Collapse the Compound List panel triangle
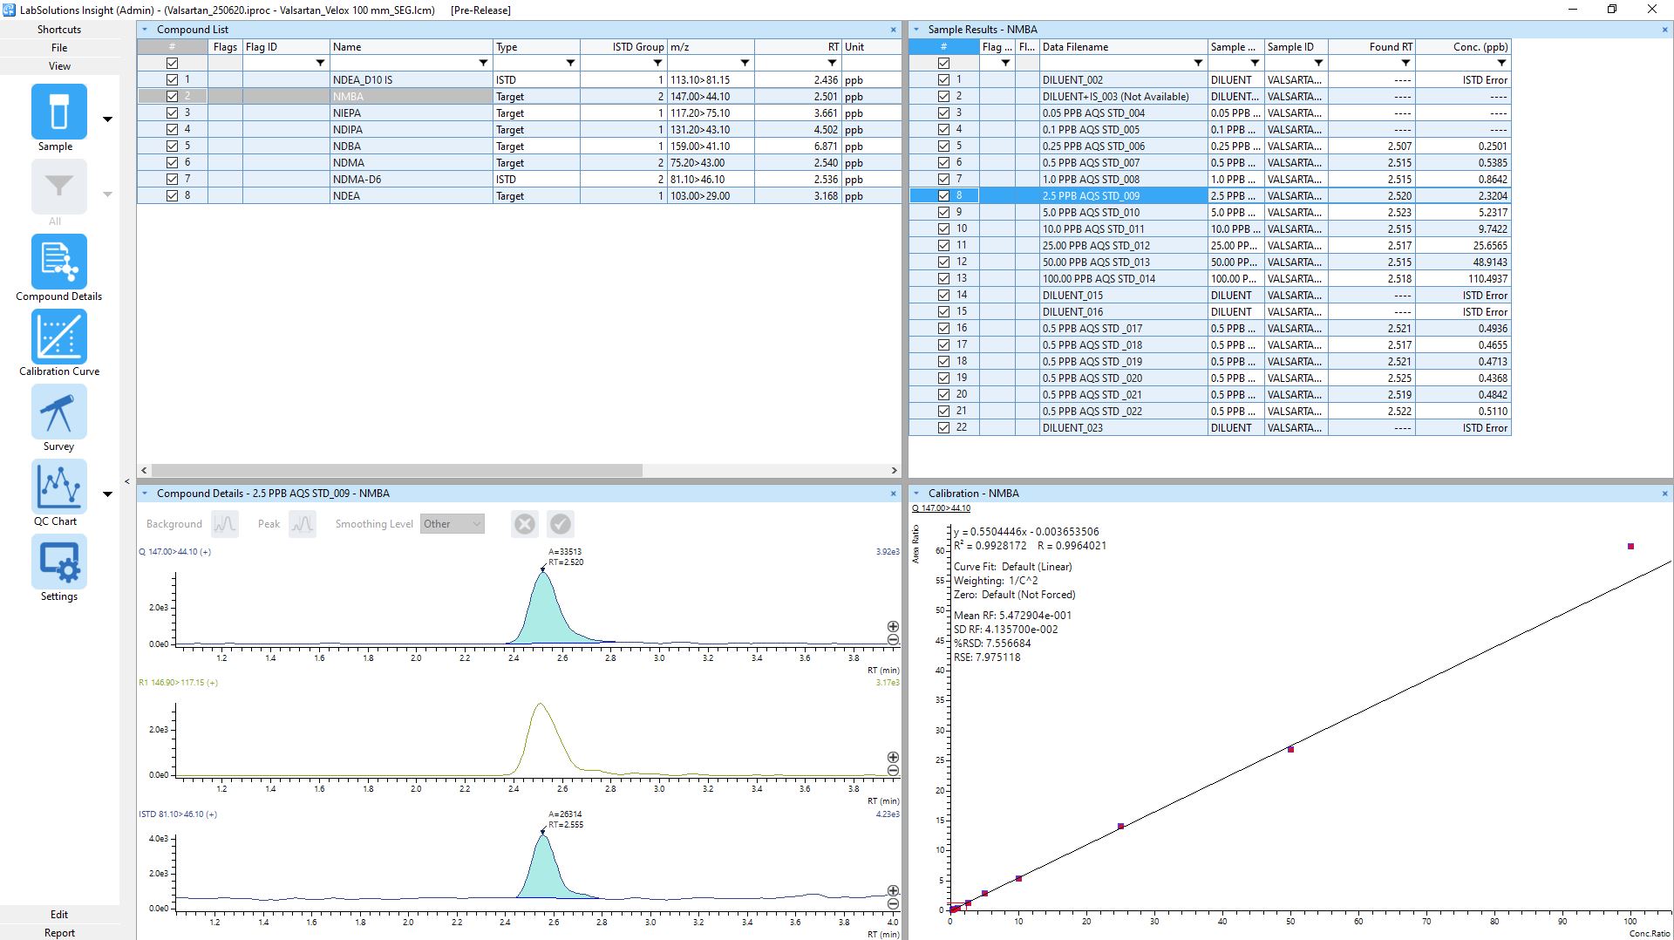The image size is (1674, 940). pyautogui.click(x=146, y=30)
